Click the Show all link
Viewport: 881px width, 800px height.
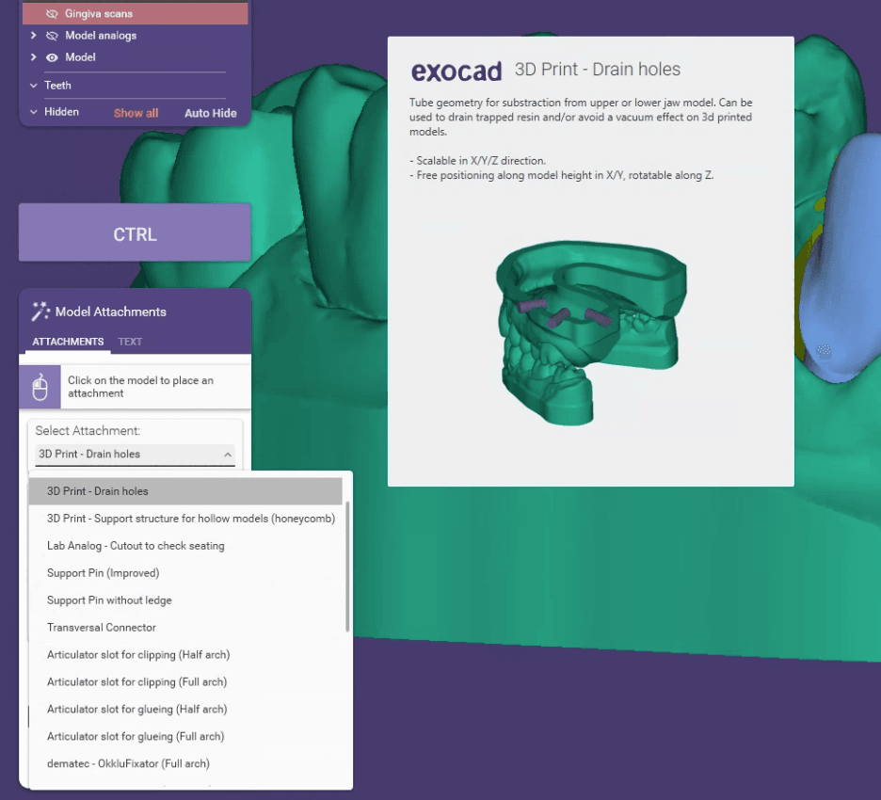pyautogui.click(x=136, y=113)
